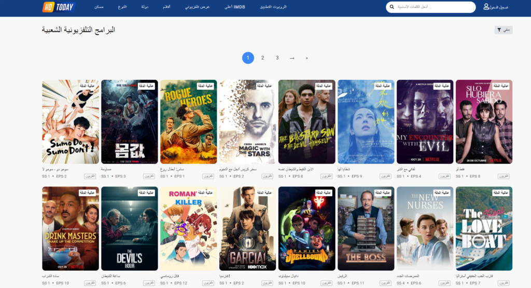Select page 2 in pagination
This screenshot has width=531, height=288.
262,58
